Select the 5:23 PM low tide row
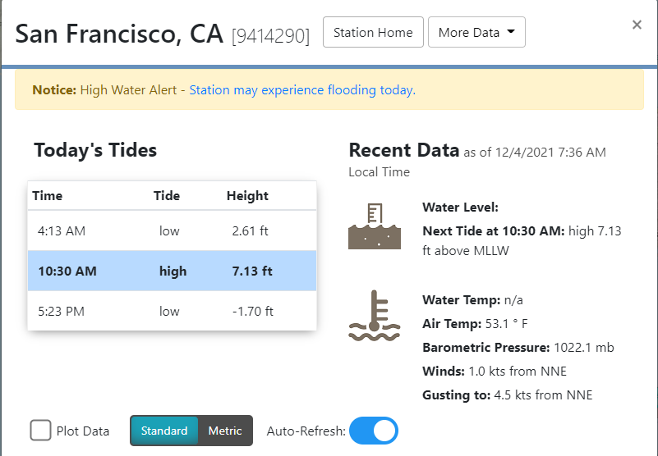 pos(172,311)
